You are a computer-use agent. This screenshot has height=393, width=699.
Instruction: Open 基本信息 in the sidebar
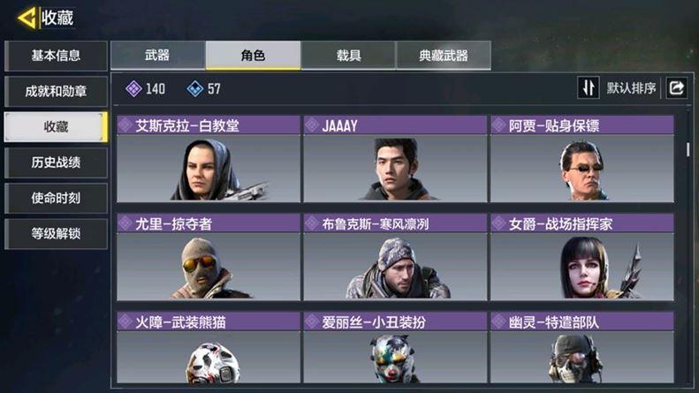(56, 56)
